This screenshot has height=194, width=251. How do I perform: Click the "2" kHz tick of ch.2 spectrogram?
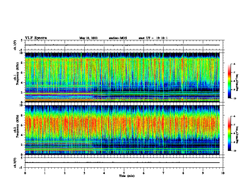pyautogui.click(x=22, y=145)
